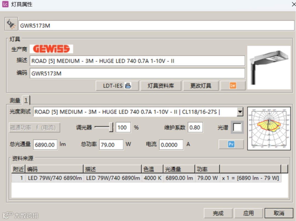The width and height of the screenshot is (296, 221).
Task: Click first 'LED 79W/740 6890lm' code cell
Action: pos(55,178)
